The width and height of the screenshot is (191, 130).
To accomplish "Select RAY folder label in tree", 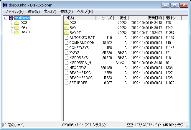I will point(24,27).
